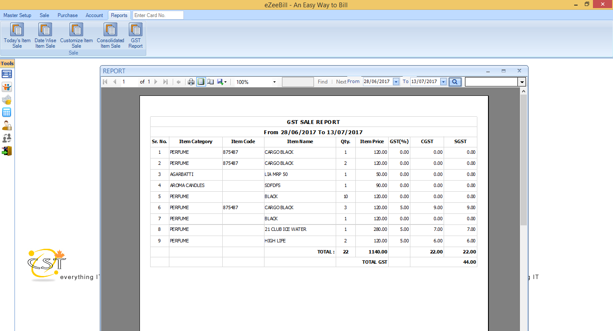The height and width of the screenshot is (331, 613).
Task: Click item name 21 CLUB ICE WATER
Action: click(285, 230)
